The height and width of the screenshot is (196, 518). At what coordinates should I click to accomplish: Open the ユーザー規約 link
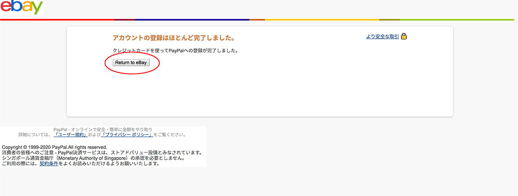point(71,135)
